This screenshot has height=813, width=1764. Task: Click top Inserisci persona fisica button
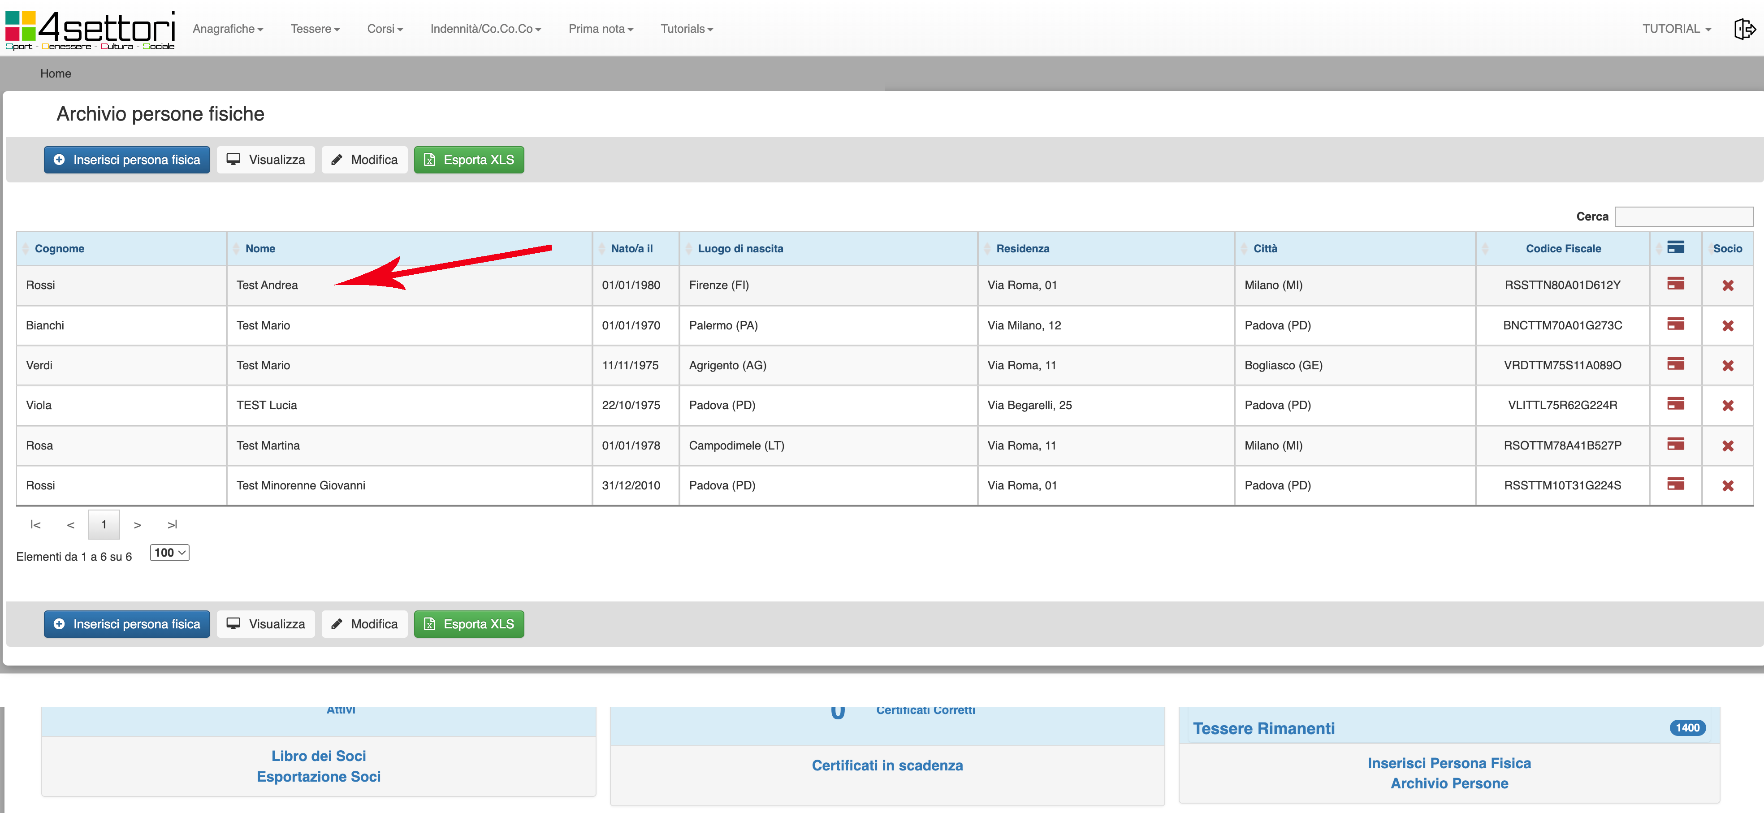tap(127, 160)
